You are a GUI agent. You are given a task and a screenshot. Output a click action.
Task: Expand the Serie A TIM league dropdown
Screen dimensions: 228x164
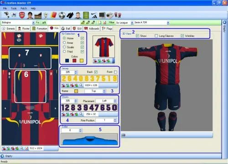[168, 23]
